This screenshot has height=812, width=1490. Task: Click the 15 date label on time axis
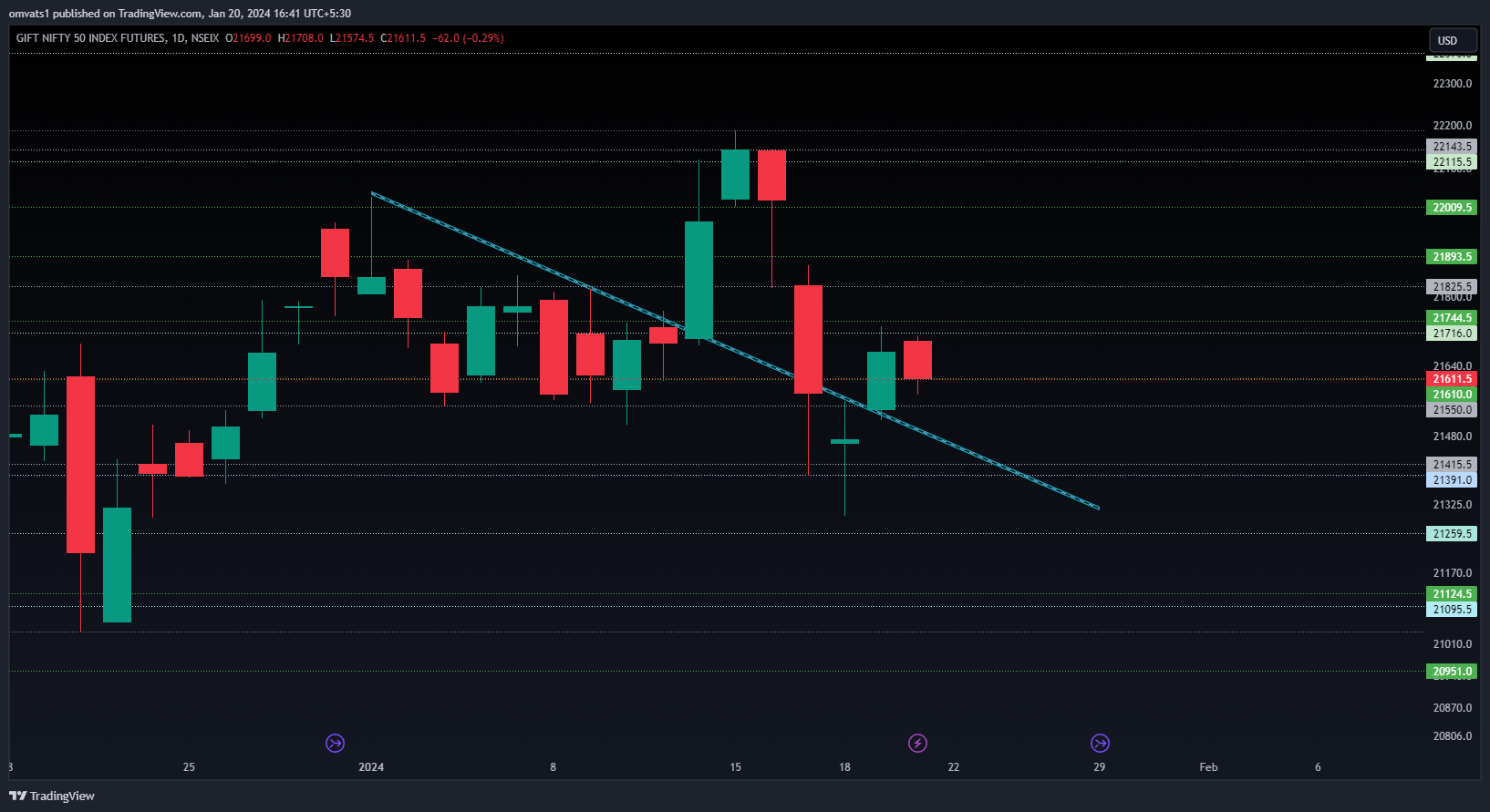click(735, 767)
